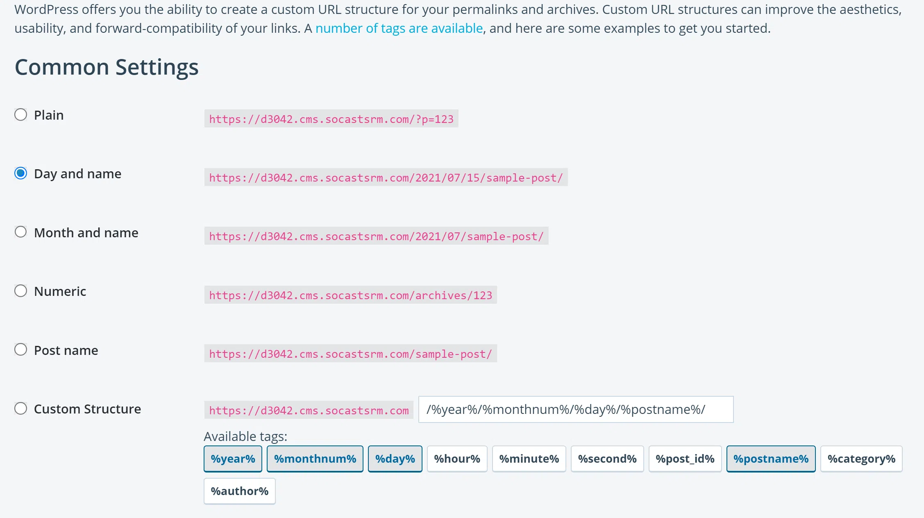Screen dimensions: 924x518
Task: Insert the %post_id% tag
Action: point(685,459)
